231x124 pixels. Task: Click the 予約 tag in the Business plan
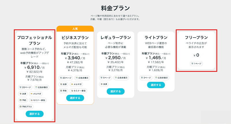(63, 90)
